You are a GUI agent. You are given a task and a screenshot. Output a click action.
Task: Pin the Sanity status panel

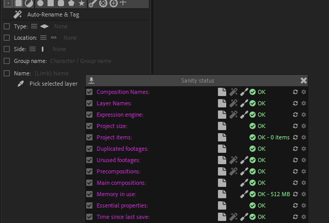[91, 81]
